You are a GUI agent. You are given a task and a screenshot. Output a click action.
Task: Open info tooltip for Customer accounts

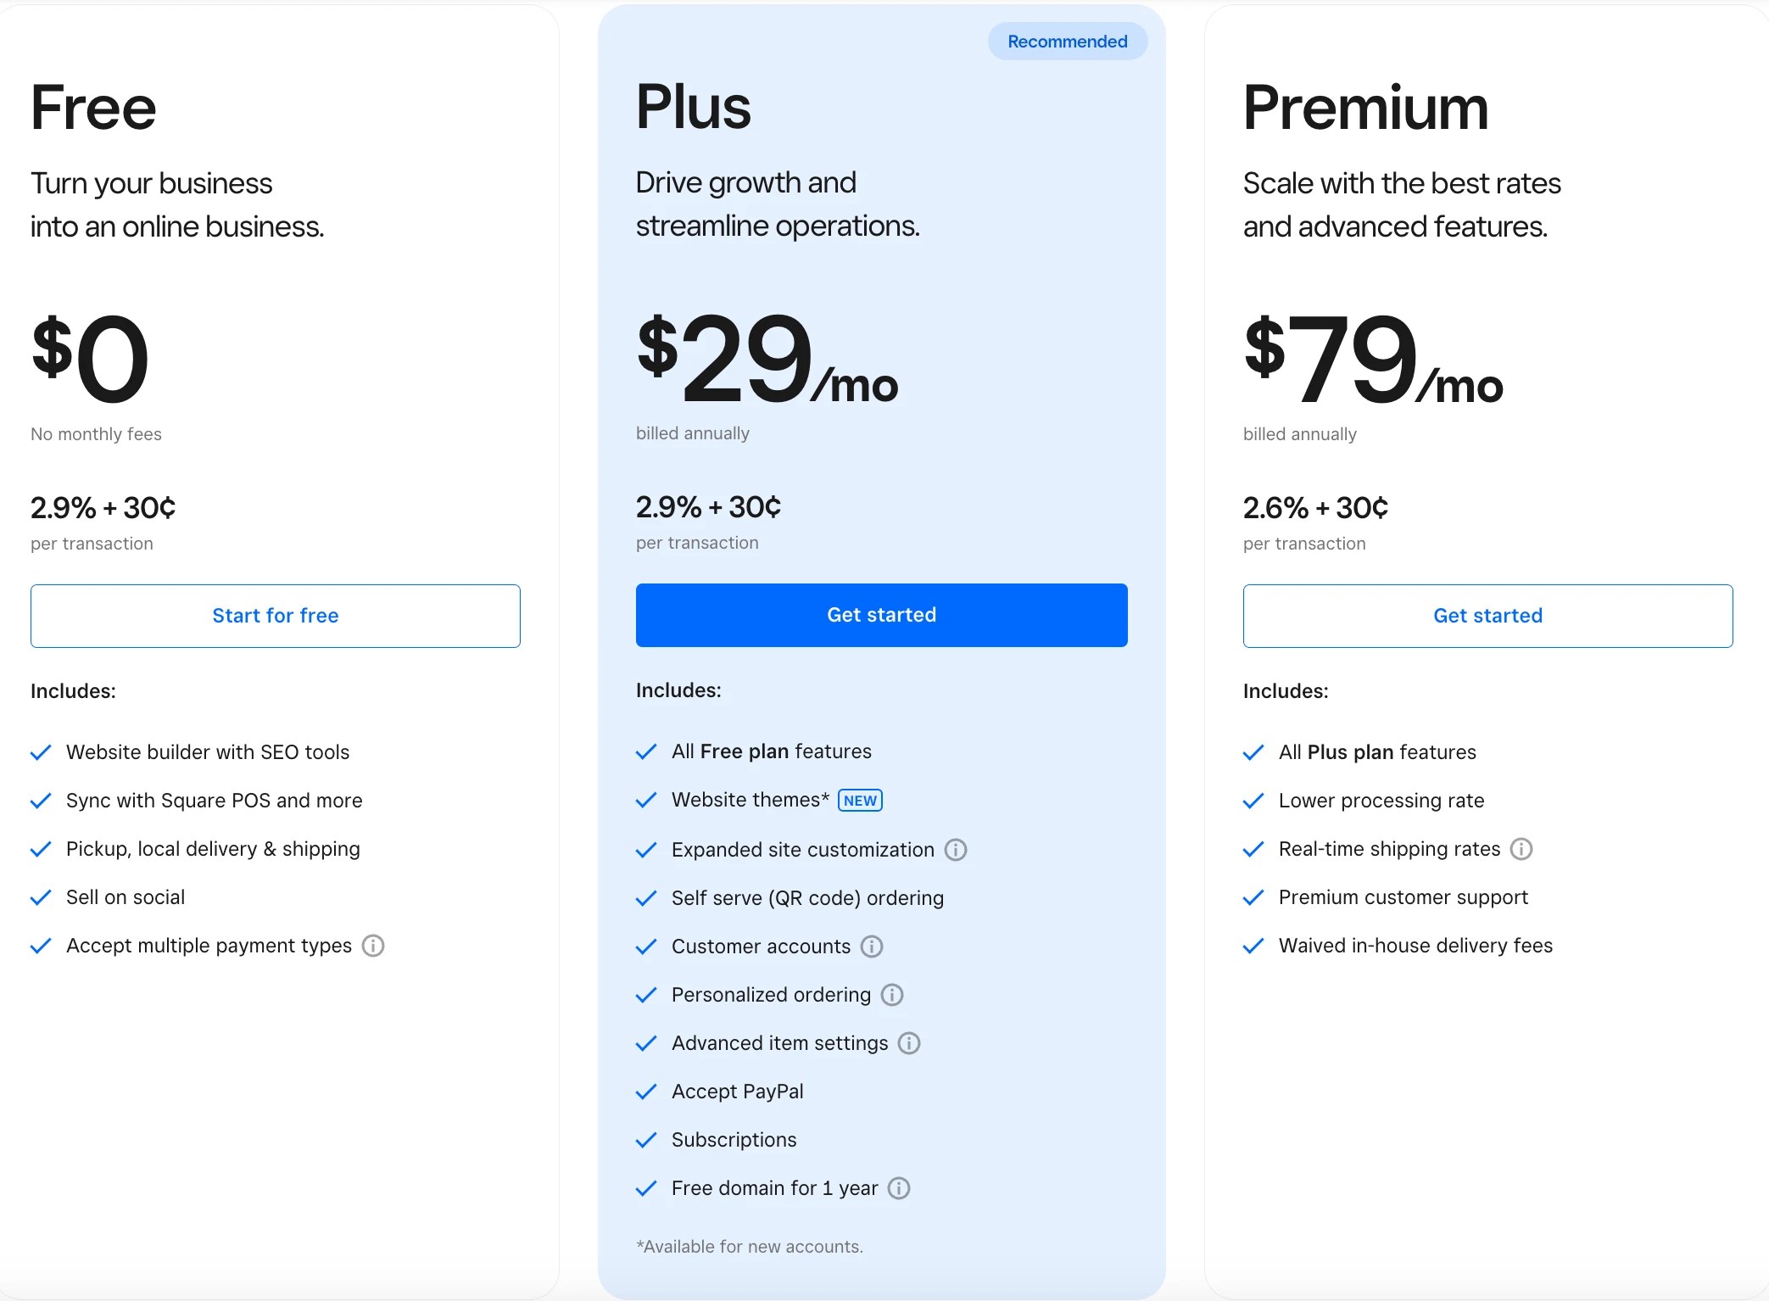pos(872,946)
